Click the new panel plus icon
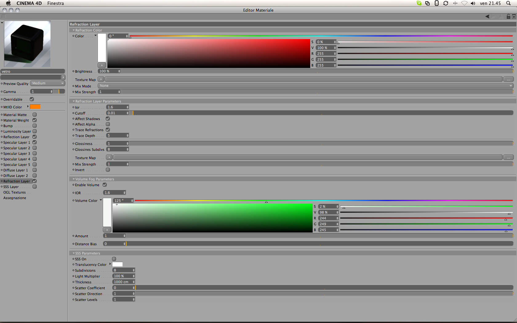Viewport: 517px width, 323px height. pyautogui.click(x=514, y=17)
